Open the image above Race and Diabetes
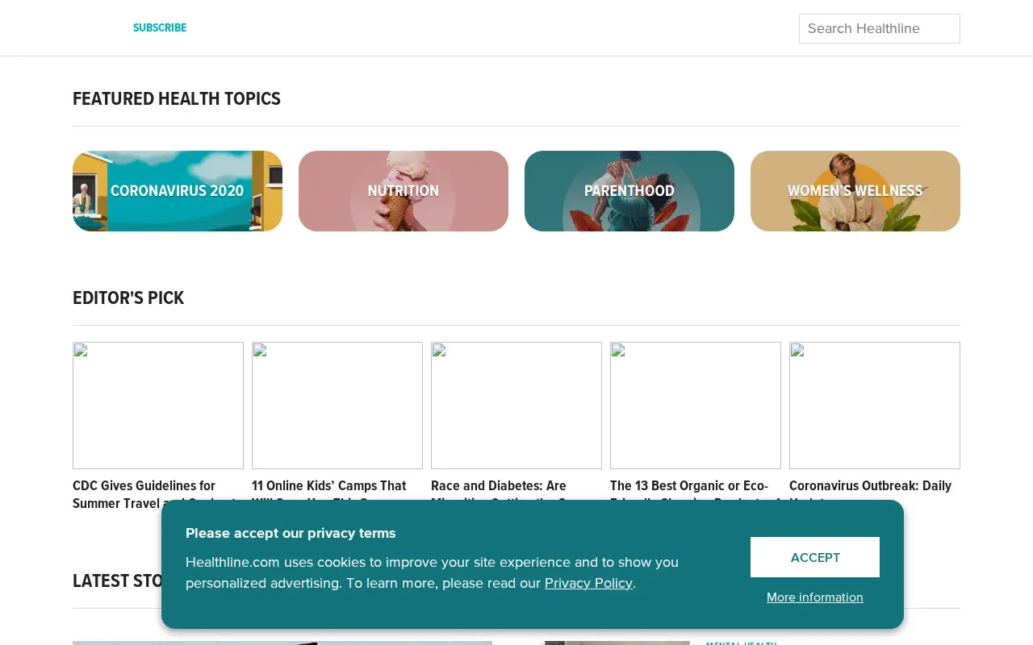This screenshot has width=1033, height=645. click(x=516, y=406)
